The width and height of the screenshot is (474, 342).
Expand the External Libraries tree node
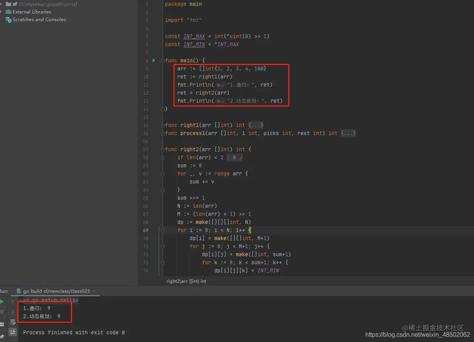2,12
